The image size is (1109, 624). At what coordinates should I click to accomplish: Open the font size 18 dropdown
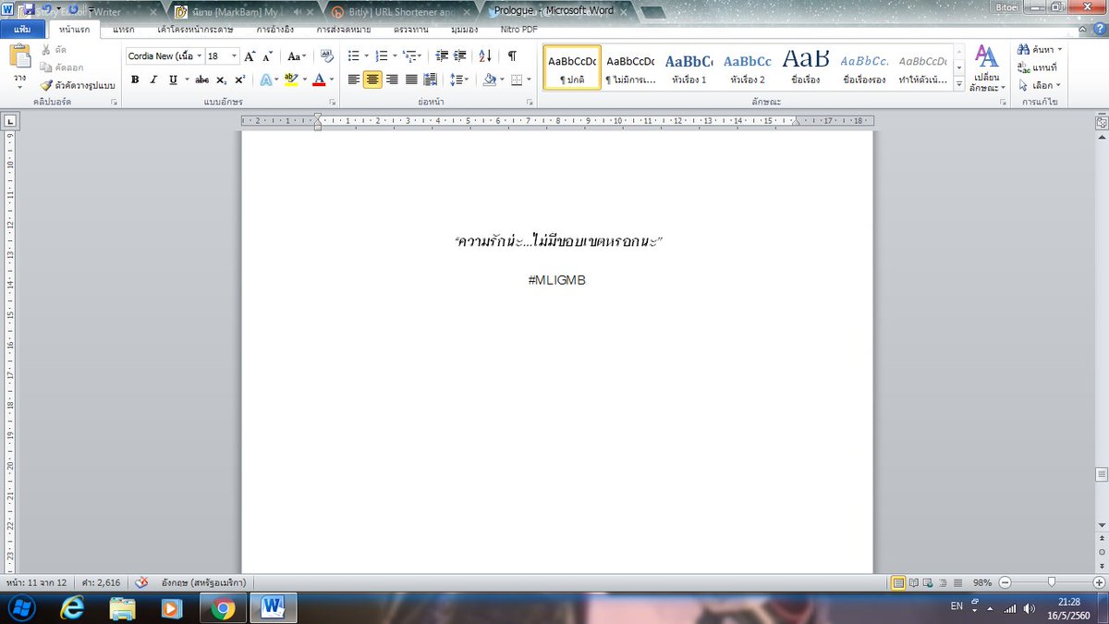coord(234,56)
